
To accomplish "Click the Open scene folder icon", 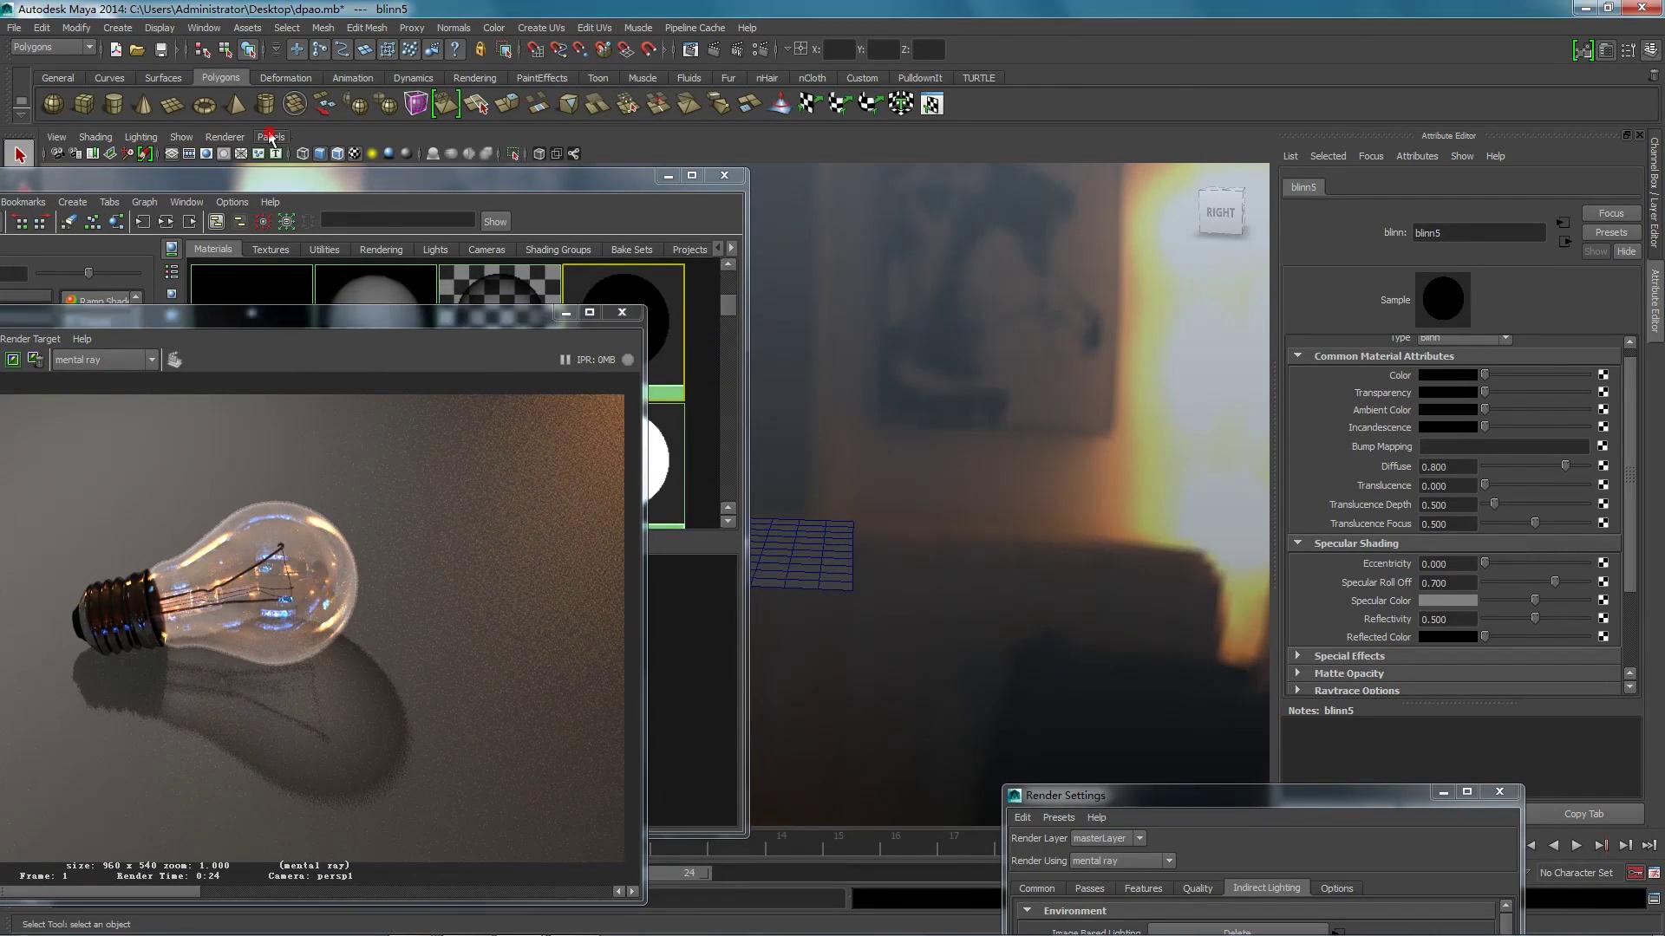I will coord(137,50).
